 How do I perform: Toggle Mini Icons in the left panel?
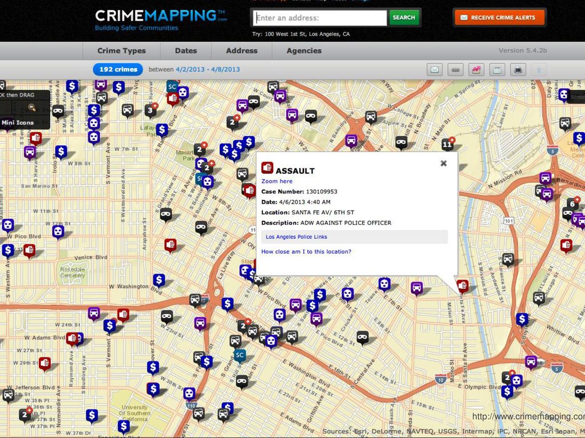18,123
